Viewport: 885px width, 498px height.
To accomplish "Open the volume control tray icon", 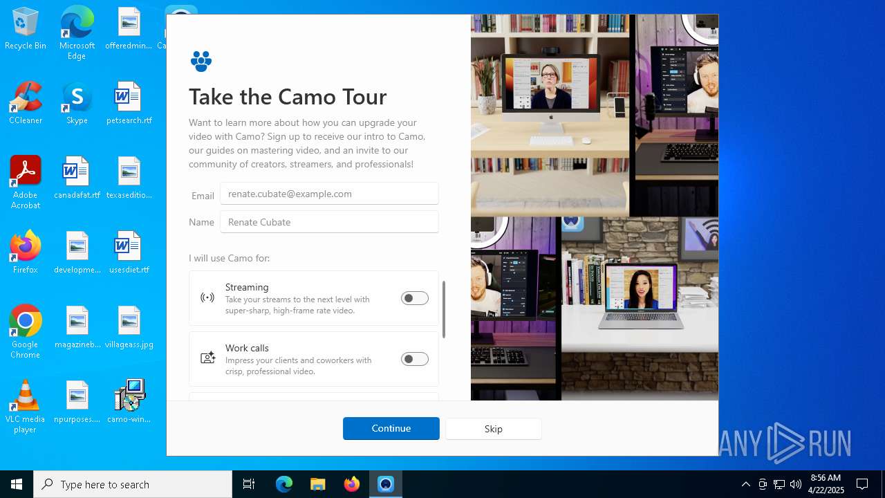I will [796, 484].
